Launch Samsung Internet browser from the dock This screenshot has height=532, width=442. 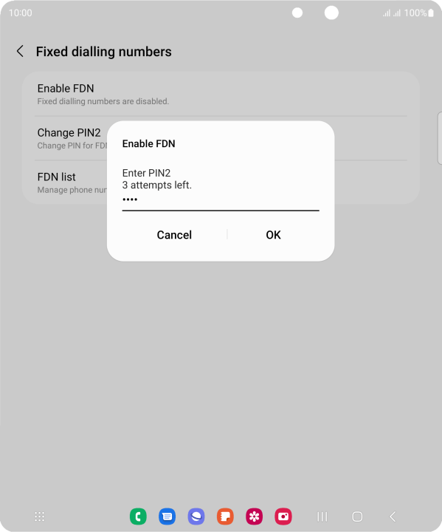coord(196,516)
